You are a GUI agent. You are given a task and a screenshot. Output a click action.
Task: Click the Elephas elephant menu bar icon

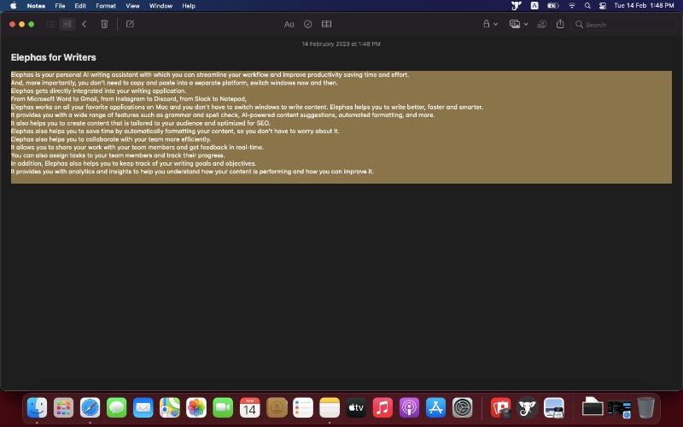tap(517, 6)
